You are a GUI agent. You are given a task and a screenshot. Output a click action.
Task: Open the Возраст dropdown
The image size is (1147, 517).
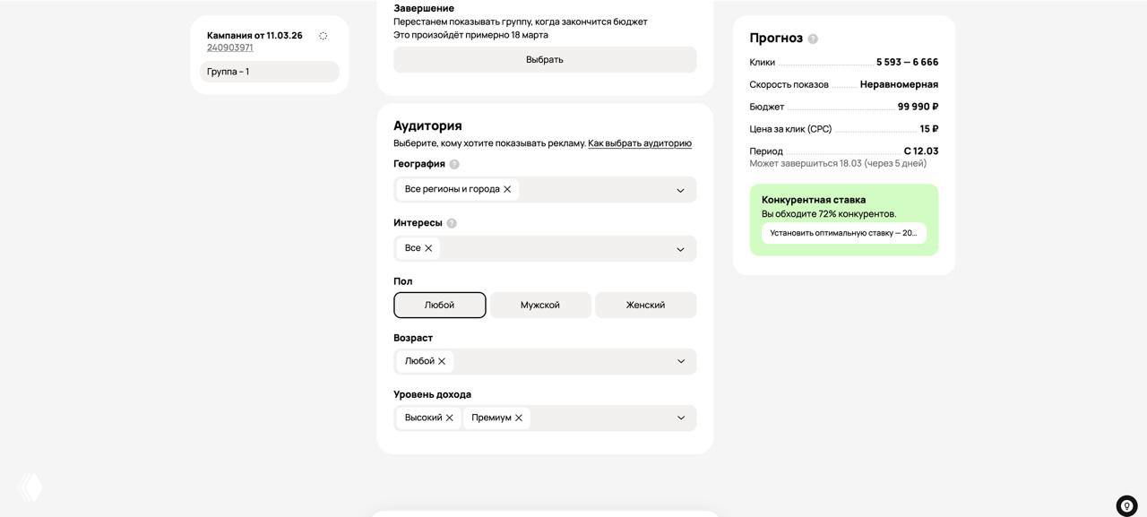click(x=680, y=360)
